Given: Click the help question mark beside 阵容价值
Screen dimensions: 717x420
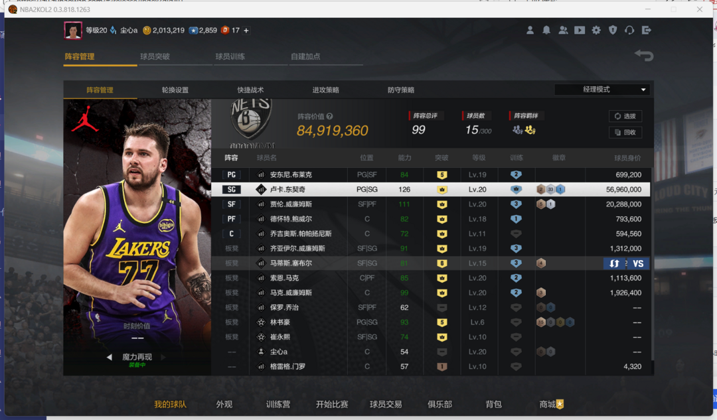Looking at the screenshot, I should tap(330, 116).
